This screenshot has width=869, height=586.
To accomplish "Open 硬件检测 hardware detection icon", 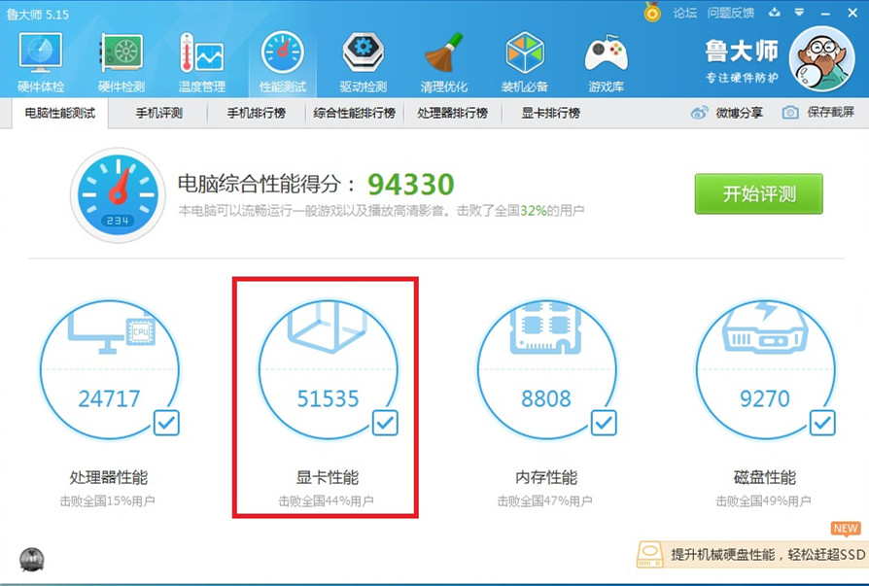I will click(x=122, y=53).
